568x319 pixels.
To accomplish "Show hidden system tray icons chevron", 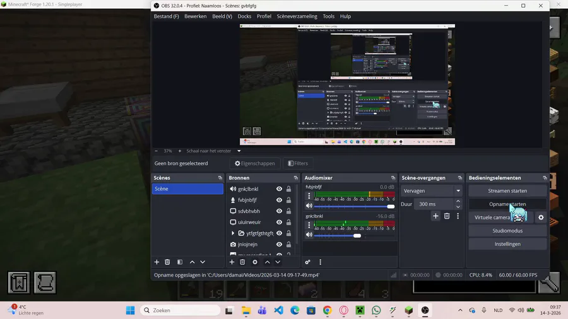I will [x=460, y=310].
